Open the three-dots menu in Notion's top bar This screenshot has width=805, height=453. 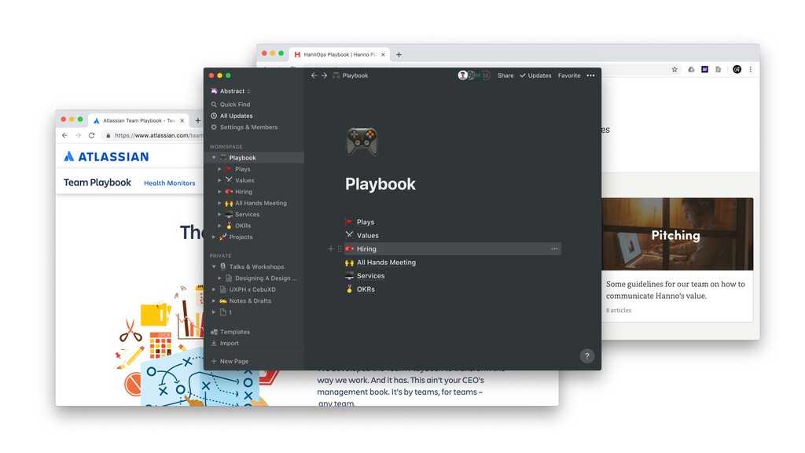pos(590,75)
